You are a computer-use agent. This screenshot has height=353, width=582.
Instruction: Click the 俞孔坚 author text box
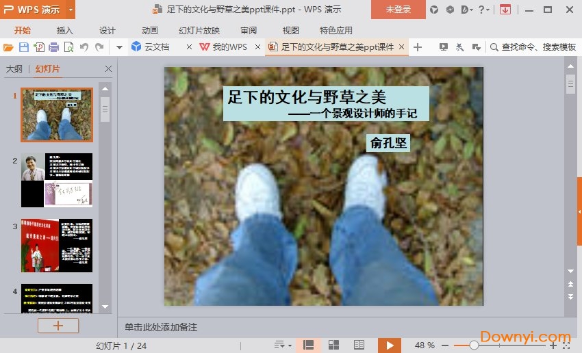(388, 143)
